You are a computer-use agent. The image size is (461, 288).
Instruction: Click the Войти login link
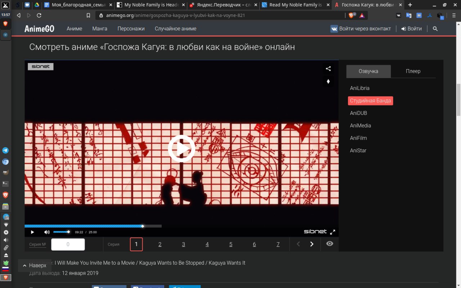[411, 29]
